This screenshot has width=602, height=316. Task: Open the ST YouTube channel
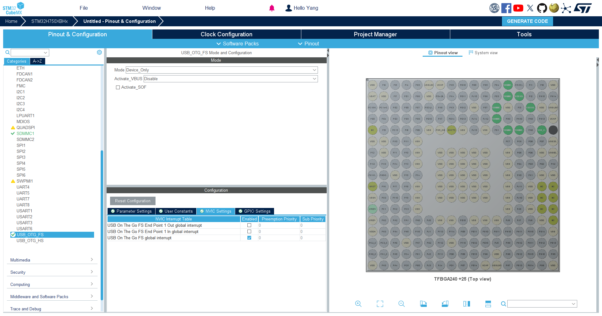(518, 8)
